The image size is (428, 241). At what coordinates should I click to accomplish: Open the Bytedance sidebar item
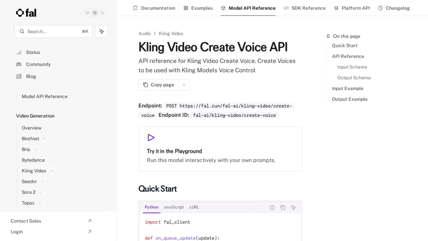(33, 160)
